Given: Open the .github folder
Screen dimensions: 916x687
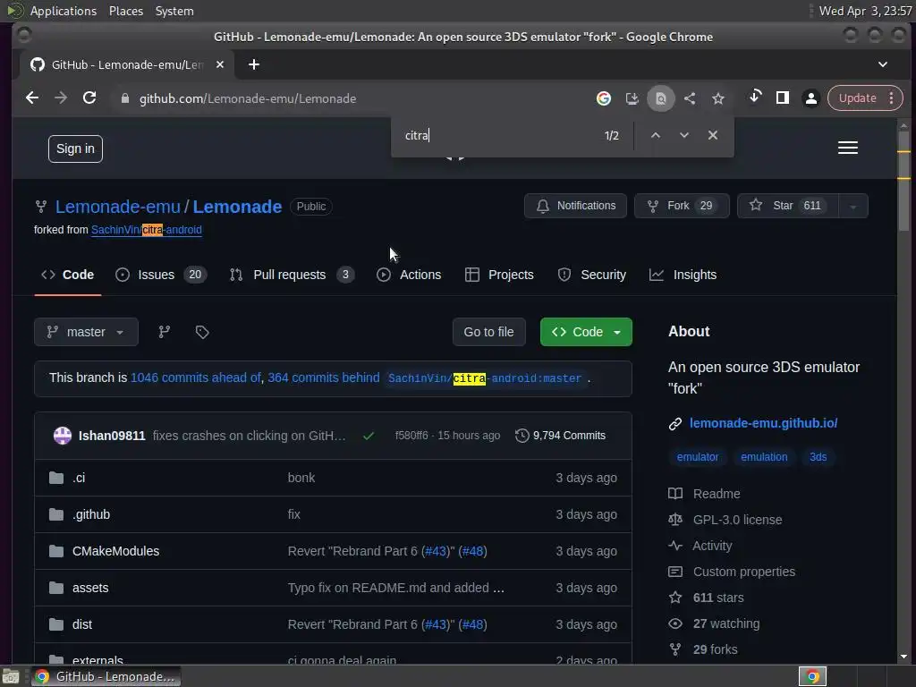Looking at the screenshot, I should [91, 514].
